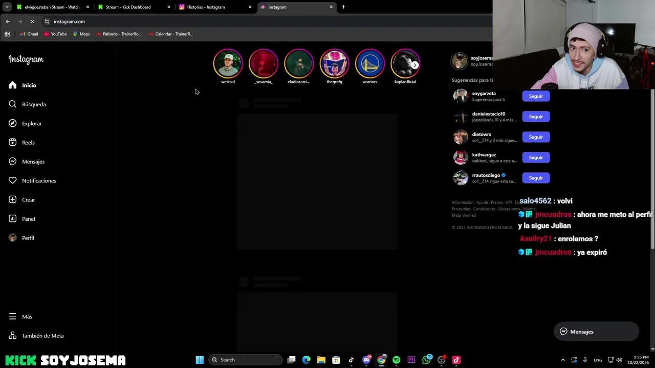The image size is (655, 368).
Task: Switch to Stream - Kick Dashboard tab
Action: tap(134, 7)
